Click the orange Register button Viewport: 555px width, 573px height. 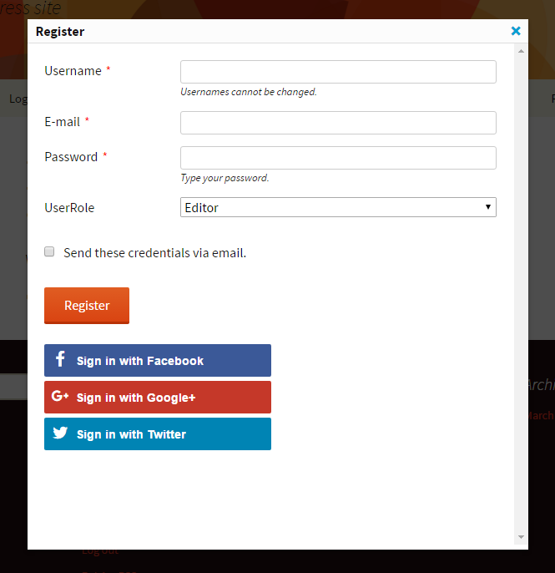tap(87, 306)
